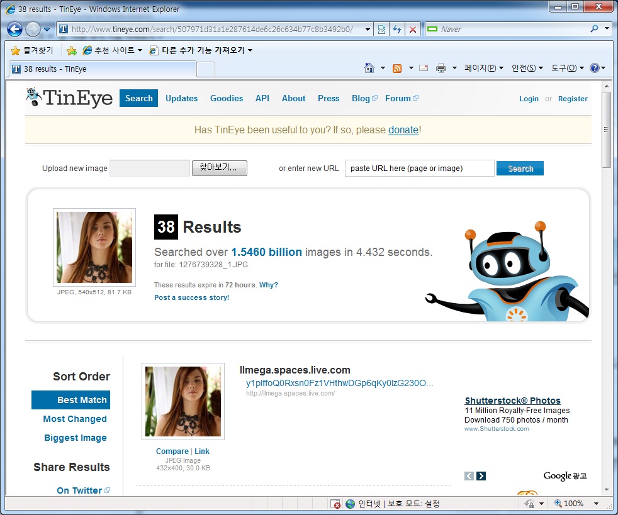Click the Upload new image file field

coord(150,168)
